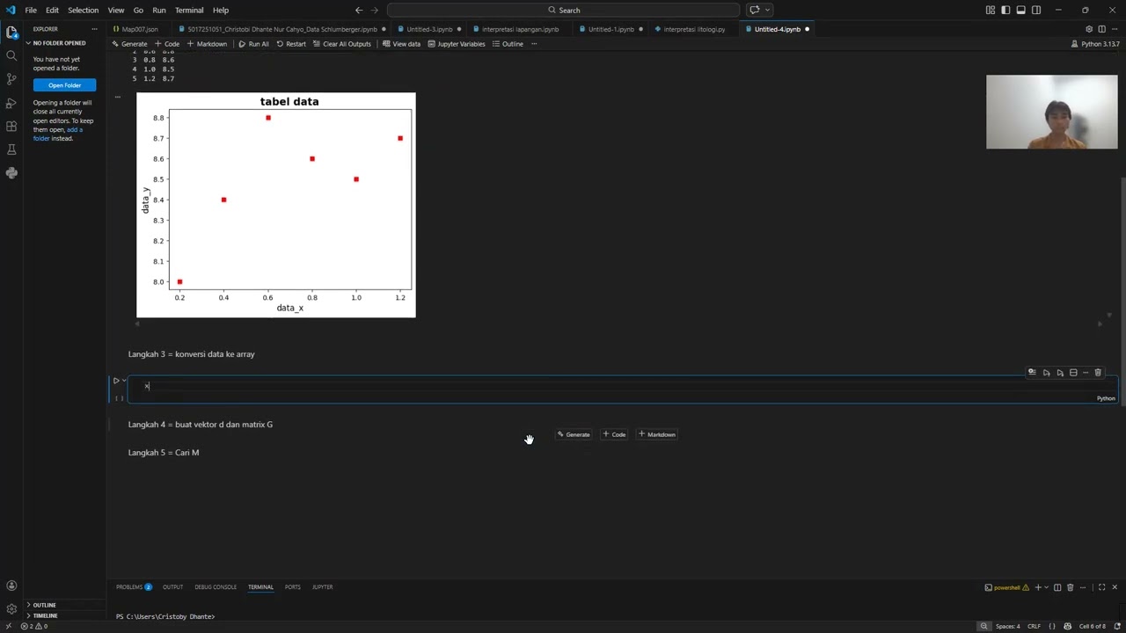Split the editor to the right

[1101, 29]
